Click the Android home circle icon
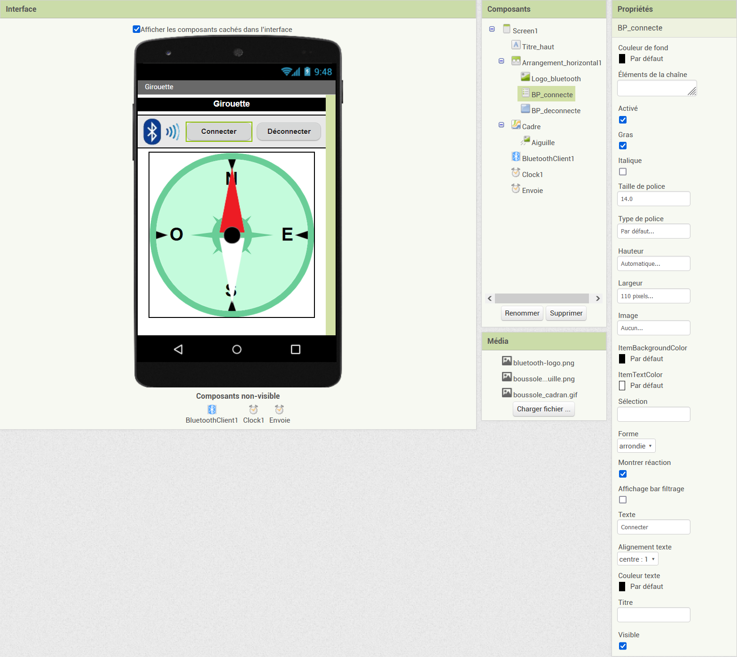The height and width of the screenshot is (657, 737). 237,349
